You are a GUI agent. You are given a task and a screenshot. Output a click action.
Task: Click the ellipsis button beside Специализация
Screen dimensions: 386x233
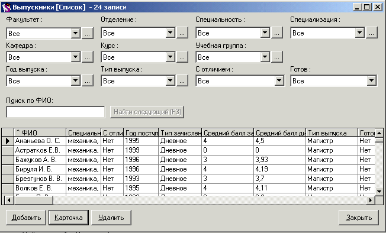coord(372,33)
